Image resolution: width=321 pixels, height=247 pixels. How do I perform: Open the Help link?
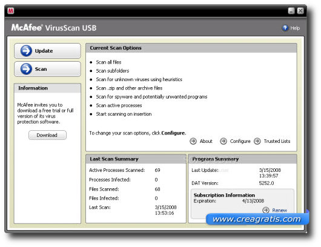(295, 28)
